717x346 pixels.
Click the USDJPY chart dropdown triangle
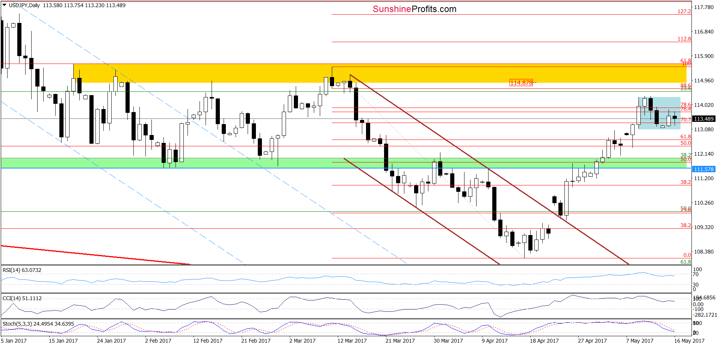click(x=5, y=5)
